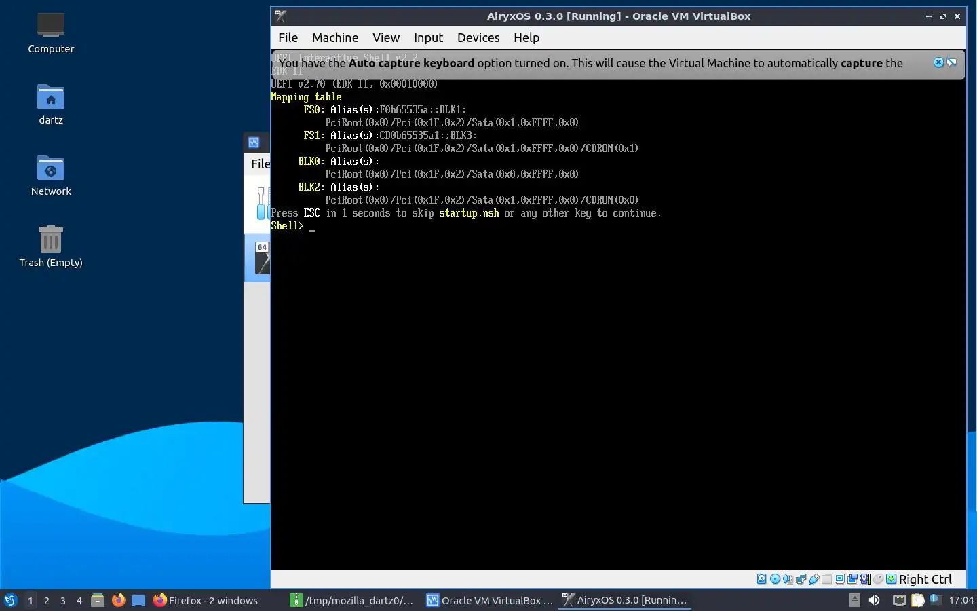This screenshot has width=977, height=611.
Task: Click the CPU virtualization indicator icon
Action: point(866,579)
